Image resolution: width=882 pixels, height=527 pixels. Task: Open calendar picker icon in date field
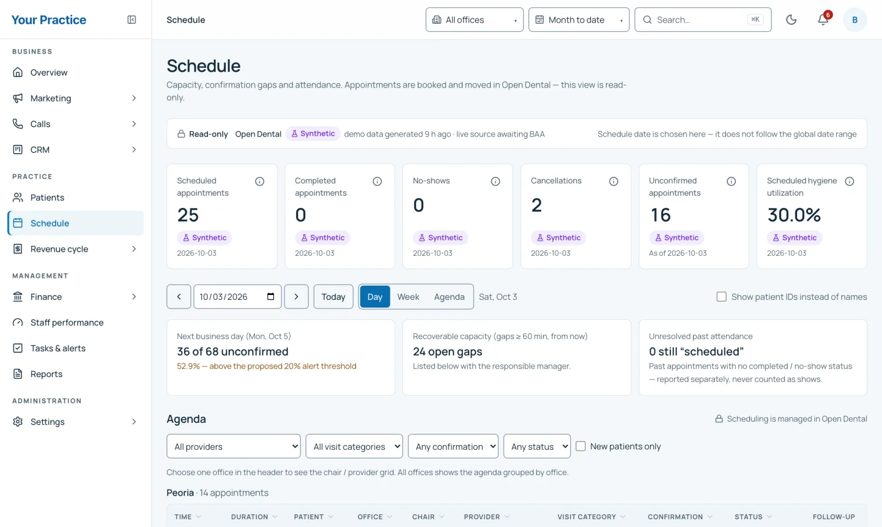point(271,297)
